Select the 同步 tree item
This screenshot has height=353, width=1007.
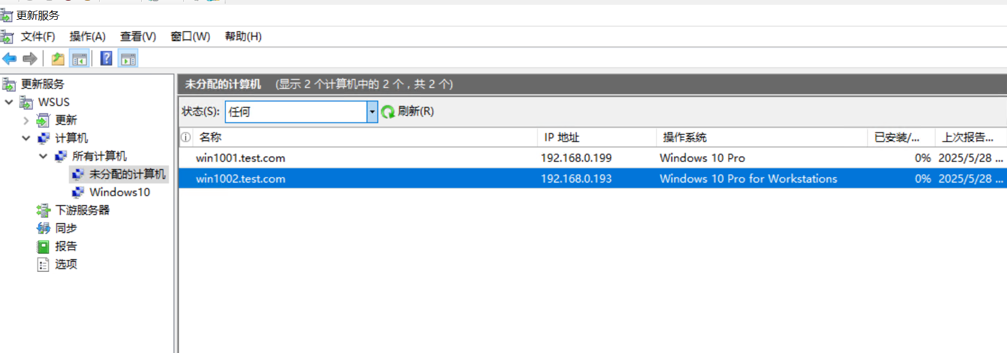(66, 228)
